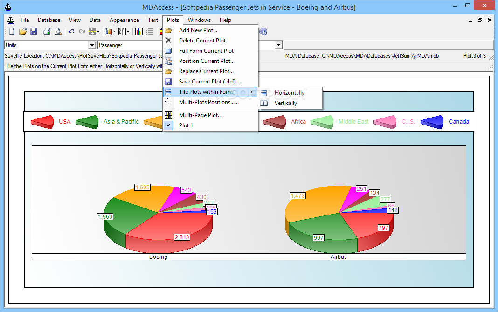This screenshot has width=498, height=312.
Task: Open the View menu
Action: [75, 20]
